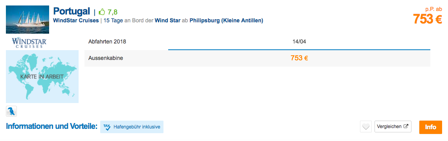Click the orange Info button

tap(431, 127)
